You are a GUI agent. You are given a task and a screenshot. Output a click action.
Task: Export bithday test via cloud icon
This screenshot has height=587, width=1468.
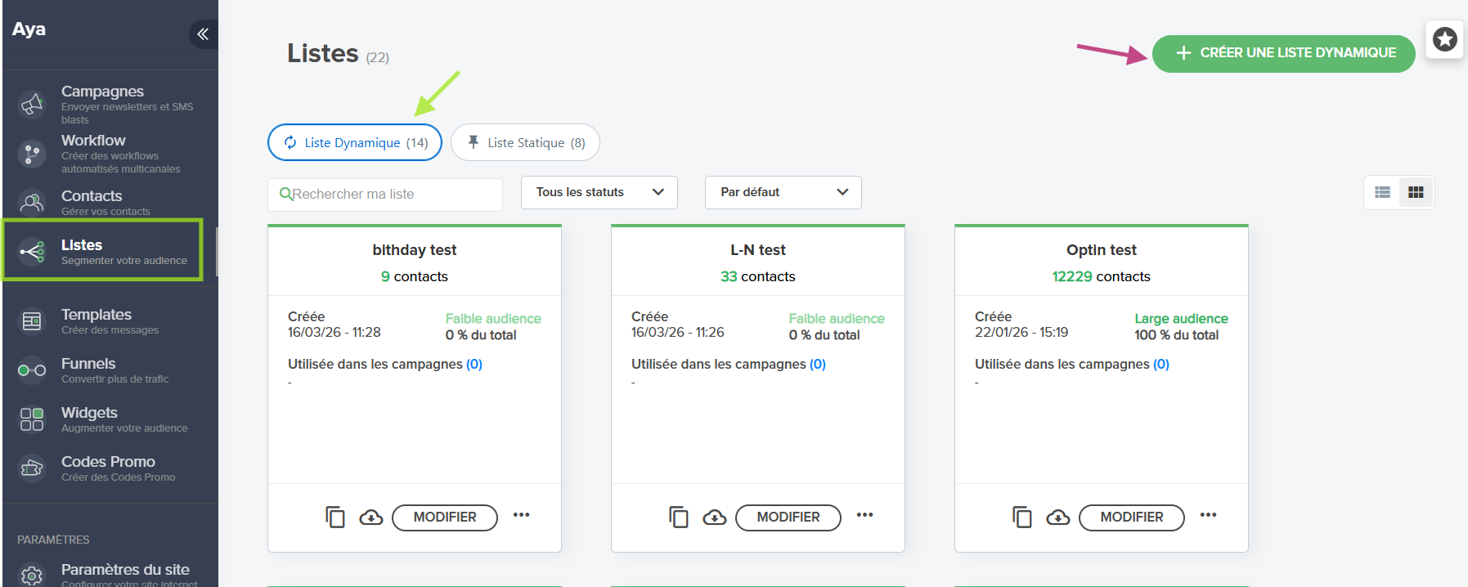pos(370,518)
